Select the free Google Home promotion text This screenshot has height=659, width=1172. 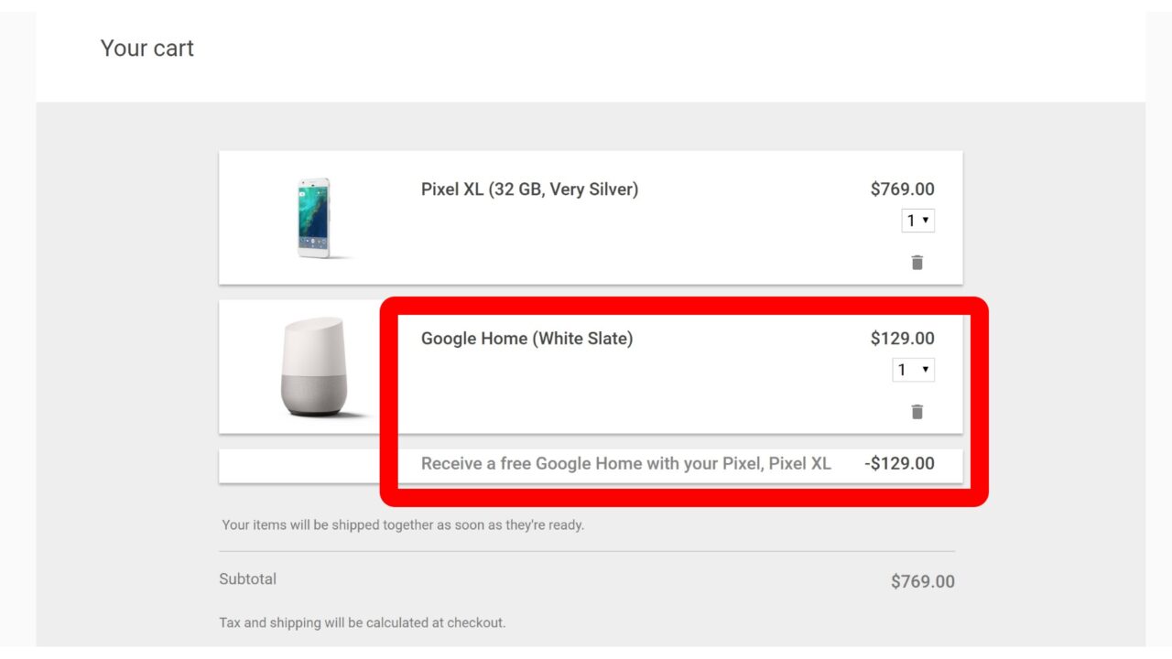click(625, 463)
